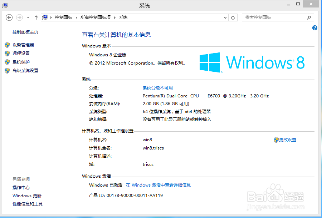Select the 控制面板 breadcrumb
322x218 pixels.
(64, 17)
